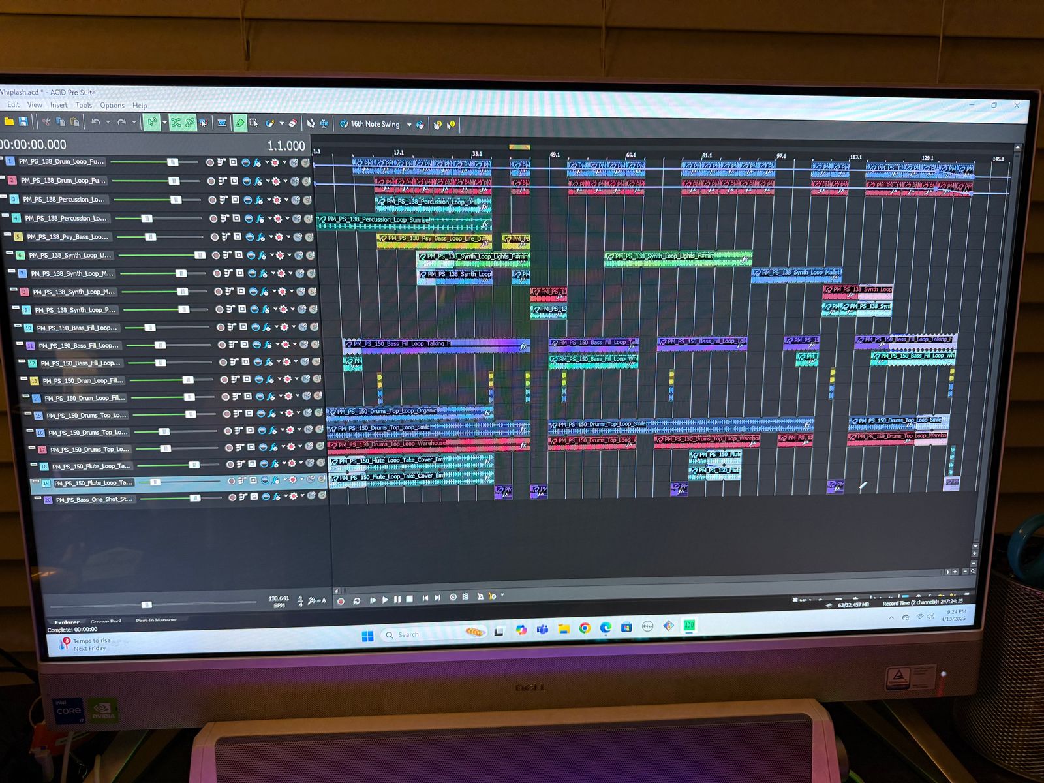Click the volume slider of track 4

pos(147,219)
